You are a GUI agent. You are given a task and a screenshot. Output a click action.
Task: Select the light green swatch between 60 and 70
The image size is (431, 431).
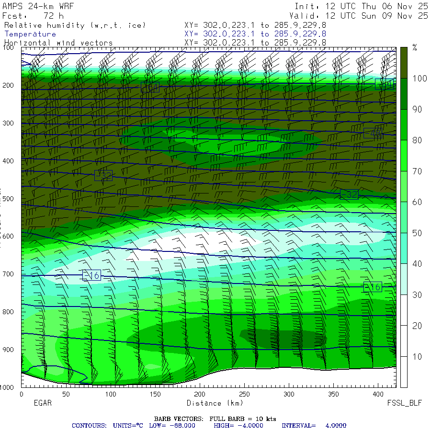tap(404, 186)
